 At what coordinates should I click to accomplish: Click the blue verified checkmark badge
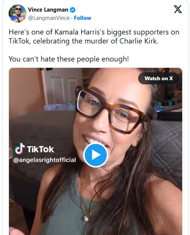72,10
